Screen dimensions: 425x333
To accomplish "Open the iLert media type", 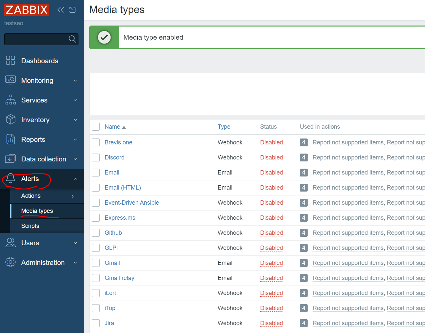I will point(110,293).
